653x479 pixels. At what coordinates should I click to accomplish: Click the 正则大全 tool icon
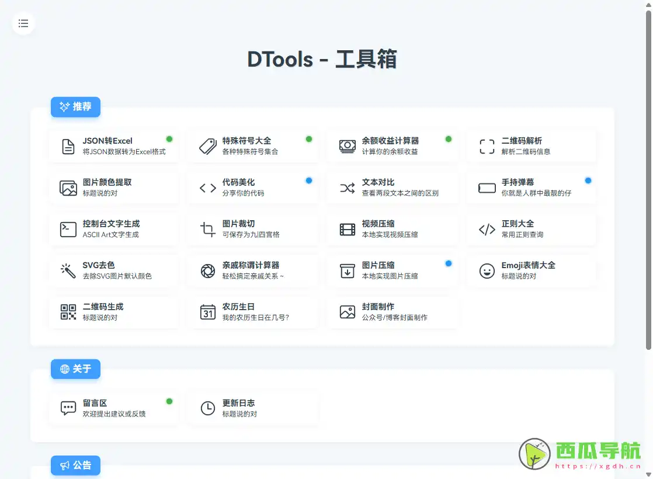[x=486, y=229]
